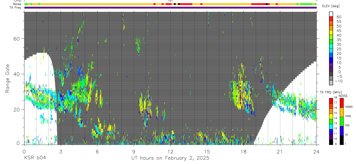356x164 pixels.
Task: Click x-axis tick label '24'
Action: click(317, 152)
